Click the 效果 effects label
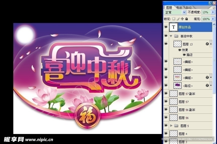 185,50
